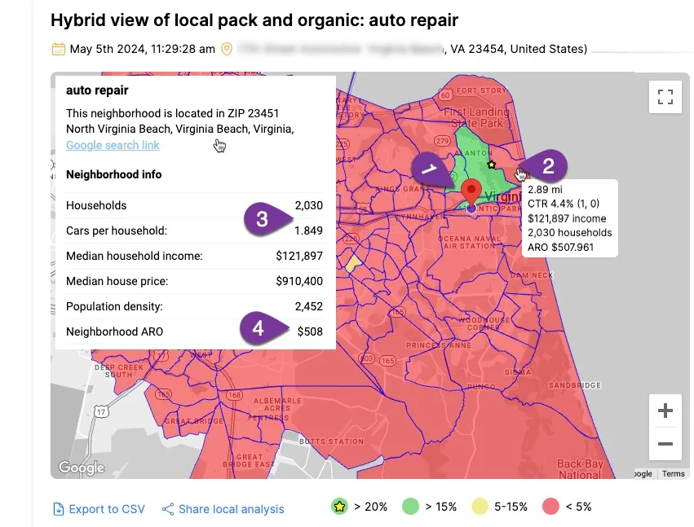Select the red <5% legend swatch
Image resolution: width=694 pixels, height=527 pixels.
(551, 507)
